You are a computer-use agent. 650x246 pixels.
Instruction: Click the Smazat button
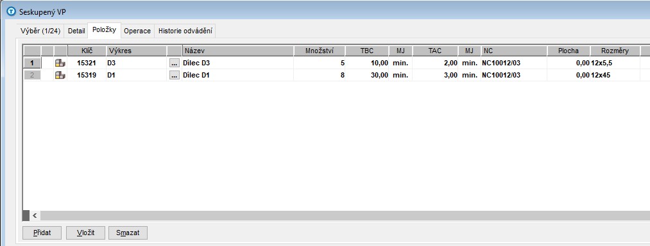128,233
